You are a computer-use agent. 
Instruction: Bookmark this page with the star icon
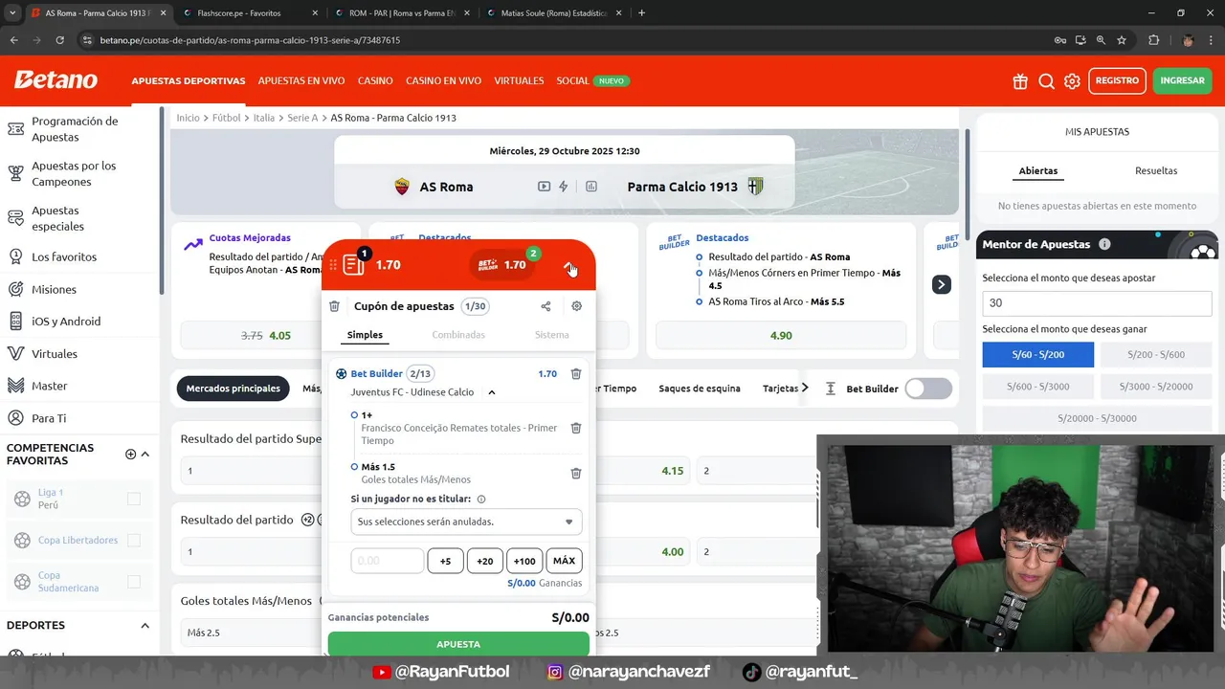1122,40
